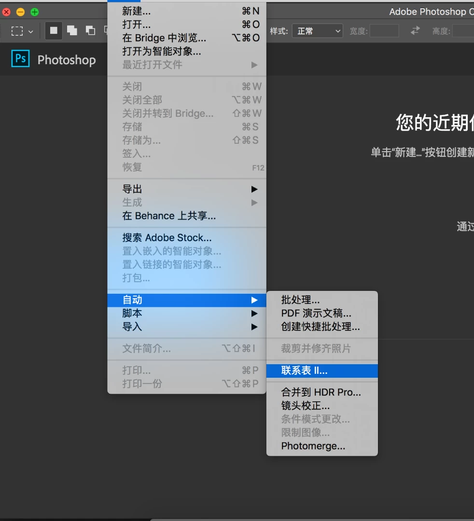This screenshot has width=474, height=521.
Task: Choose 新建... from the File menu
Action: coord(187,11)
